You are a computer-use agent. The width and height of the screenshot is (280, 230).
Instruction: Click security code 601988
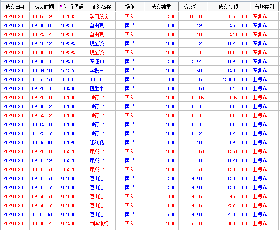[68, 223]
